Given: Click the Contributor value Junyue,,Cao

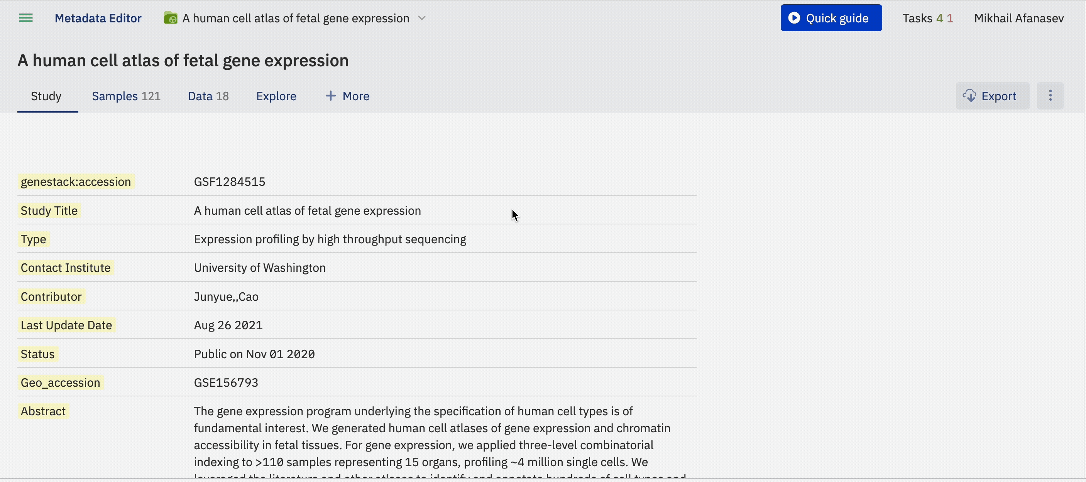Looking at the screenshot, I should pyautogui.click(x=226, y=297).
